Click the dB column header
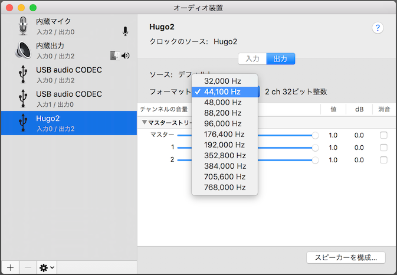Viewport: 397px width, 275px height. point(359,109)
